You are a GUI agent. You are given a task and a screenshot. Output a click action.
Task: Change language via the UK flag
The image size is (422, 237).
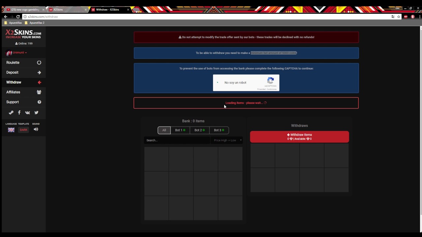[x=11, y=130]
